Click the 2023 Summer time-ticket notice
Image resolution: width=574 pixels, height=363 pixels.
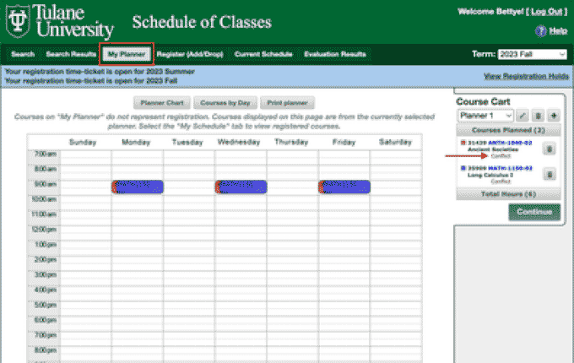[x=100, y=72]
